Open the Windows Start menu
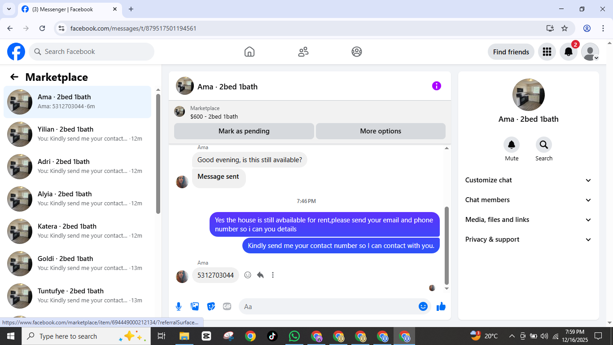The image size is (613, 345). (x=11, y=336)
